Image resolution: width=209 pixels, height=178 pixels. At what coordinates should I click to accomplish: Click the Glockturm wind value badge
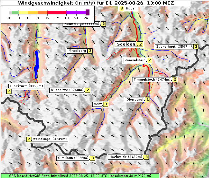coord(9,91)
